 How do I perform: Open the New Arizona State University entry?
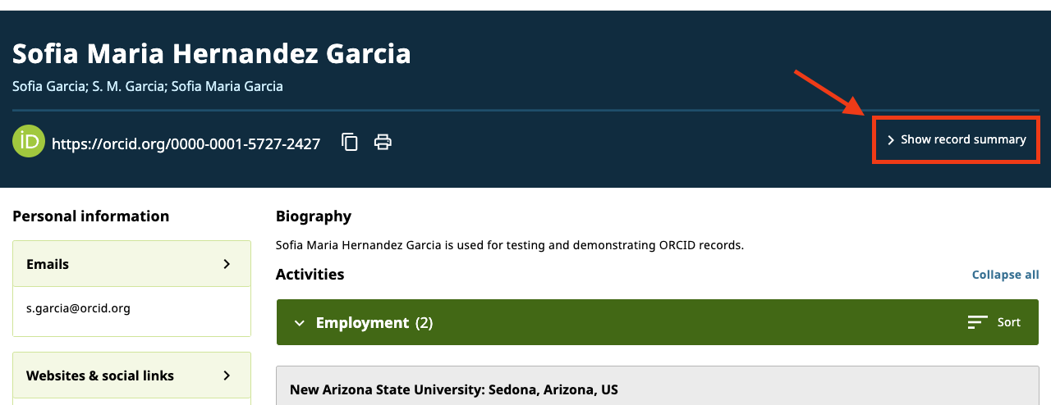coord(453,389)
